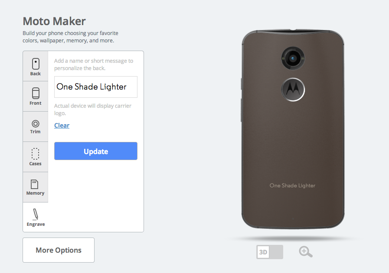Image resolution: width=389 pixels, height=273 pixels.
Task: Toggle the 3D view switch
Action: (x=270, y=252)
